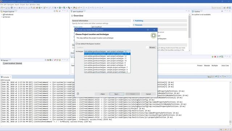Expand the Servers node in Project Explorer
Image resolution: width=232 pixels, height=131 pixels.
click(x=1, y=17)
